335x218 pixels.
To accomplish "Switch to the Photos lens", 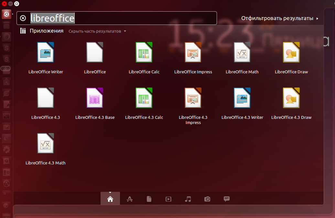I will tap(207, 199).
